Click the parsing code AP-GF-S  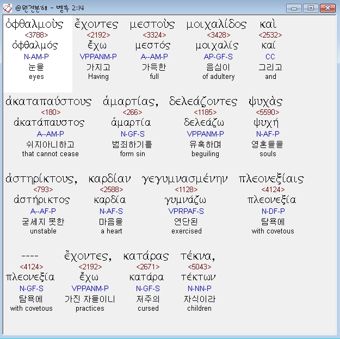[x=218, y=57]
